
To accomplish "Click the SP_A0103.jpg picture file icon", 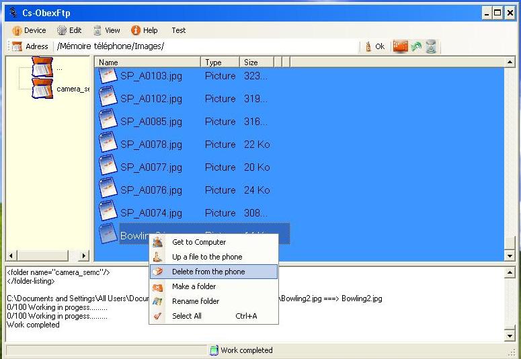I will [108, 75].
